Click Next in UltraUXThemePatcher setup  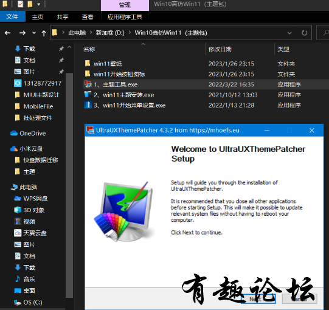pyautogui.click(x=258, y=298)
